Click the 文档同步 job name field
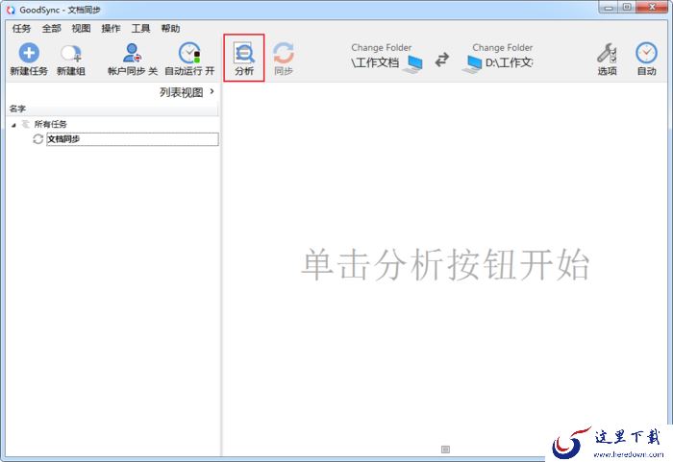Image resolution: width=673 pixels, height=462 pixels. [133, 139]
